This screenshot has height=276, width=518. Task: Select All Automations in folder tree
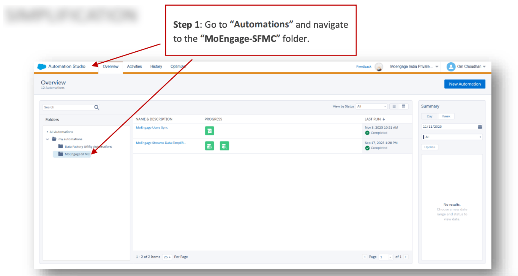click(x=61, y=132)
